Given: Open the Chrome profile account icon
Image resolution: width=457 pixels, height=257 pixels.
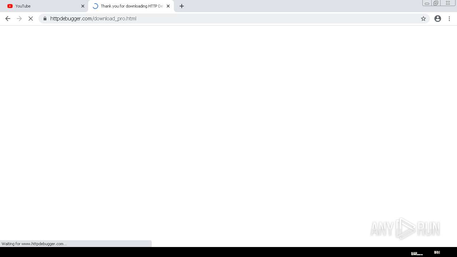Looking at the screenshot, I should click(x=438, y=19).
